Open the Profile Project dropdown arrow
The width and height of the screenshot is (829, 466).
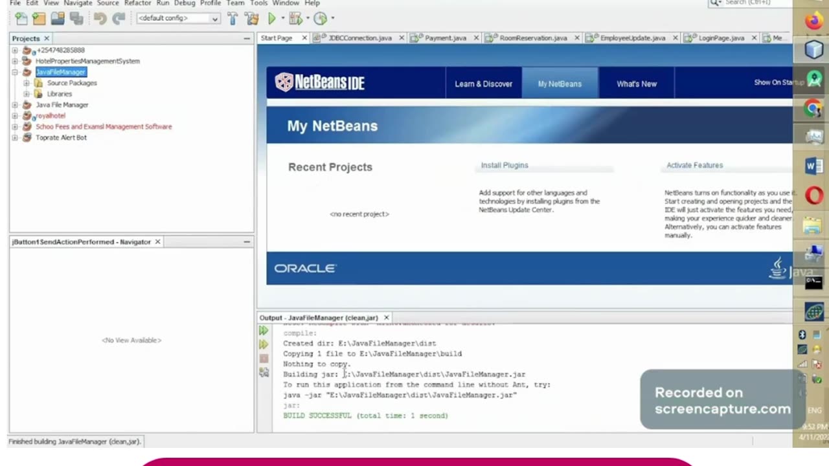332,19
